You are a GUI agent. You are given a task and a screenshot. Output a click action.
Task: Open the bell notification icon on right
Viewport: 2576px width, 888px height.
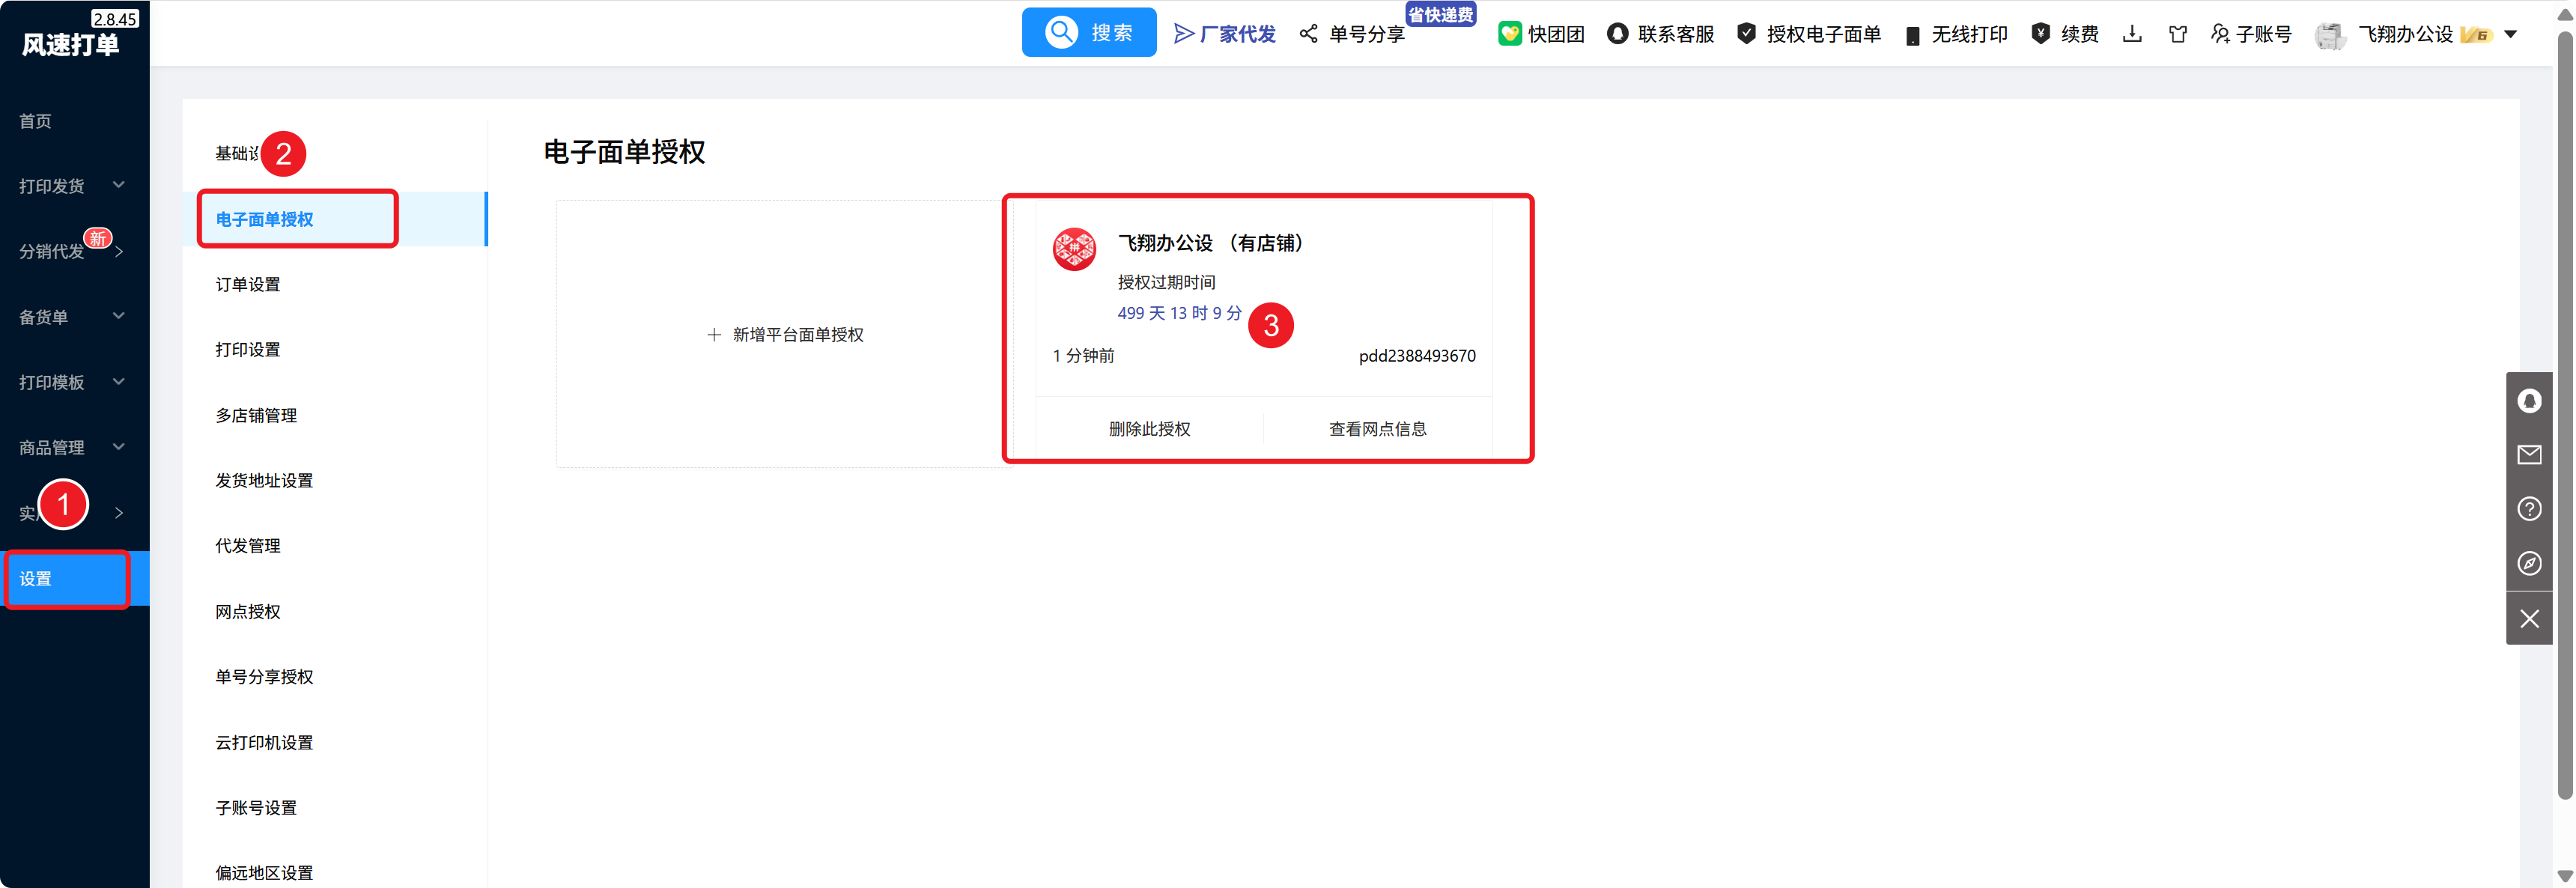coord(2529,401)
